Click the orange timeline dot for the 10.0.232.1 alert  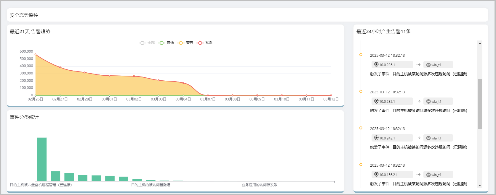361,91
